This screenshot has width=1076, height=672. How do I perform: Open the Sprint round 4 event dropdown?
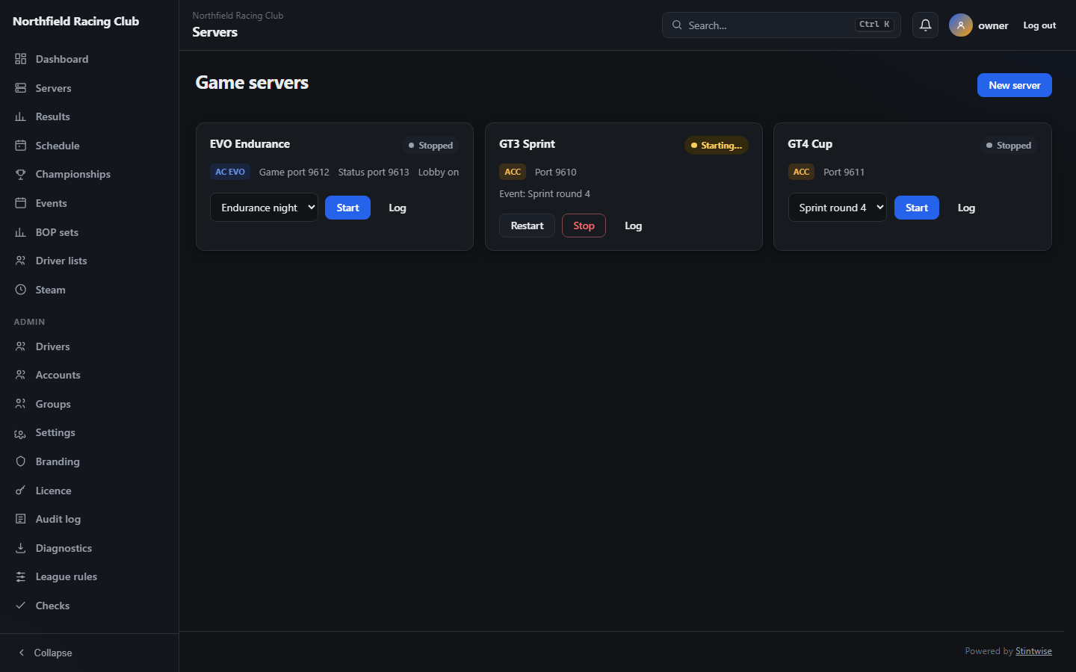click(x=837, y=208)
